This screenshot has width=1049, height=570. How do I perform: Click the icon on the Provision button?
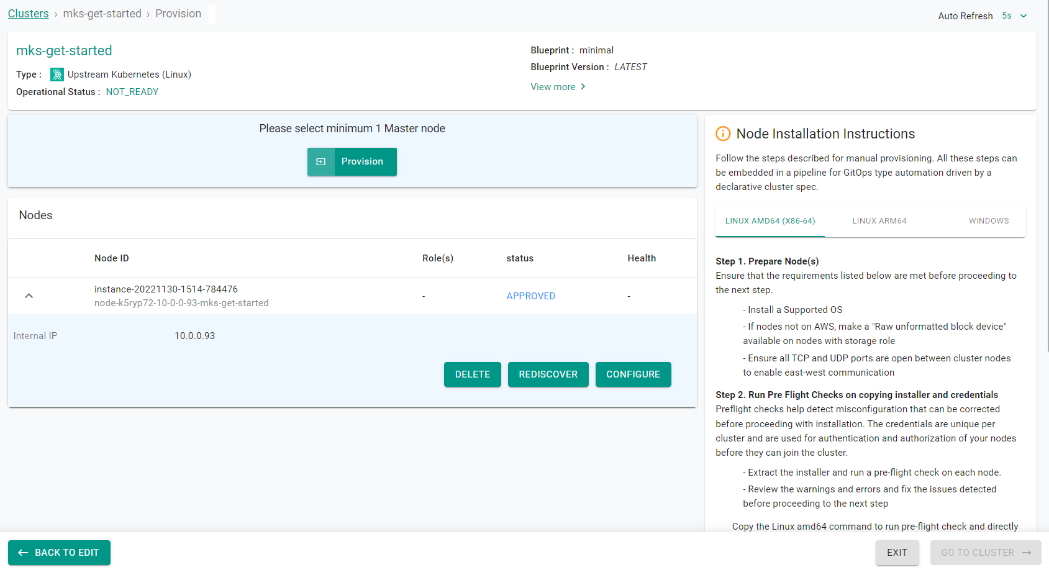321,161
